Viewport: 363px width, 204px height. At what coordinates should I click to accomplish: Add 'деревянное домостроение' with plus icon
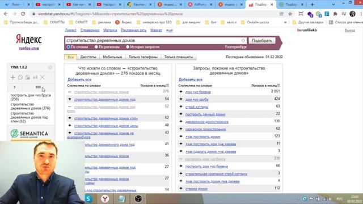pyautogui.click(x=181, y=122)
